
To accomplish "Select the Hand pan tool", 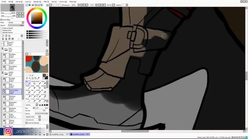I will click(x=35, y=78).
